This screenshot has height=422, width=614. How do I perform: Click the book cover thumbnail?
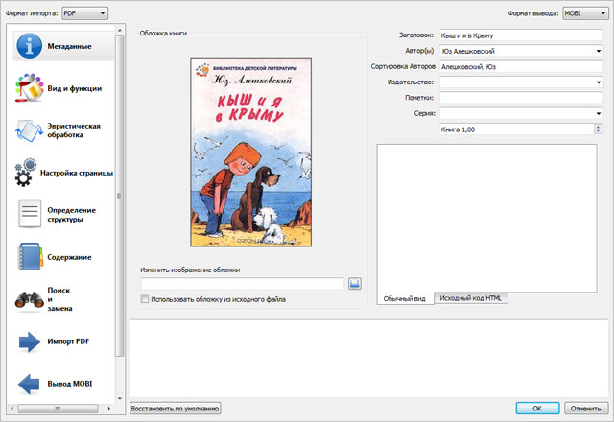tap(251, 152)
